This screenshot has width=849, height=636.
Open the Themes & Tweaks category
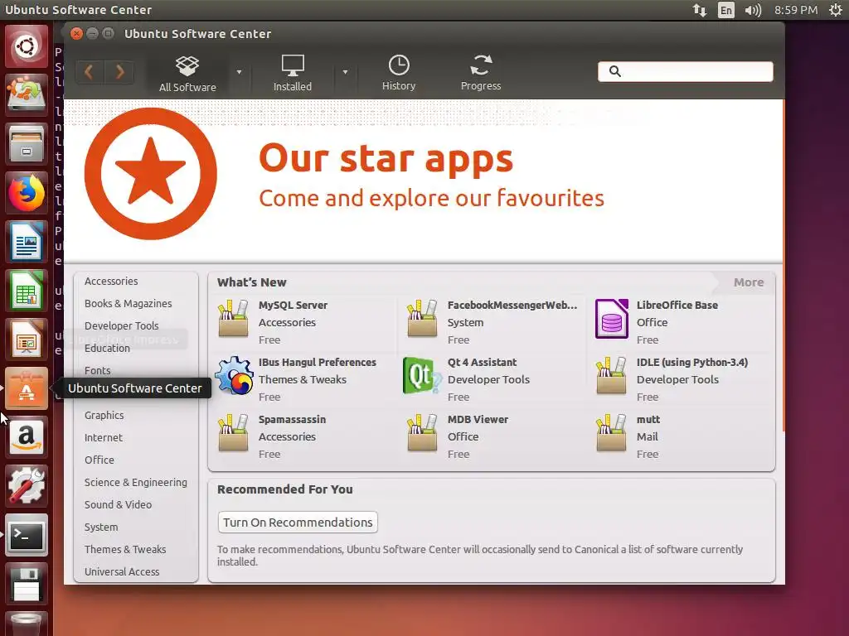click(125, 549)
